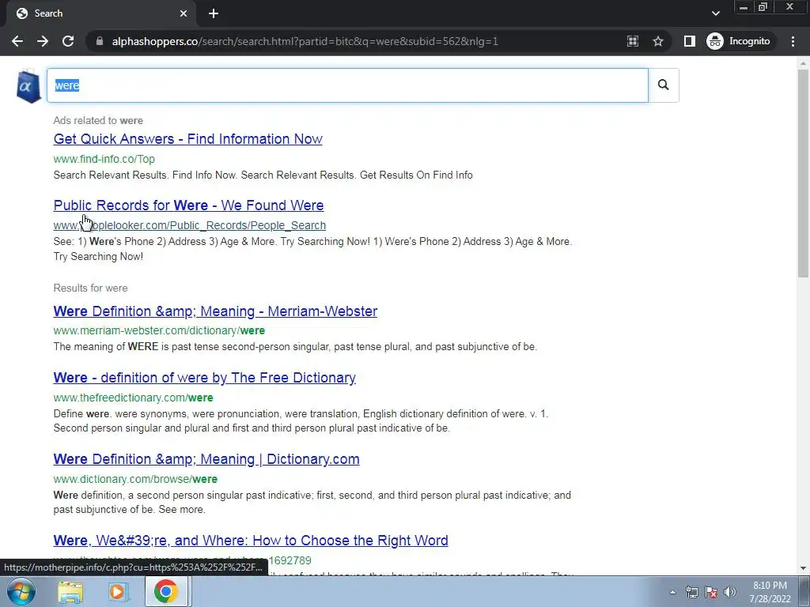
Task: Click the peoplelooker.com Public_Records URL
Action: pyautogui.click(x=190, y=225)
